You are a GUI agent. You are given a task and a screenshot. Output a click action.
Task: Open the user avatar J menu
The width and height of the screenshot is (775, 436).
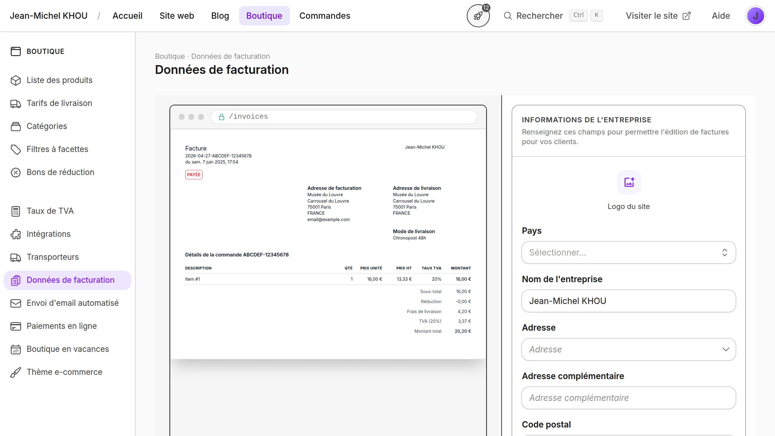tap(755, 16)
